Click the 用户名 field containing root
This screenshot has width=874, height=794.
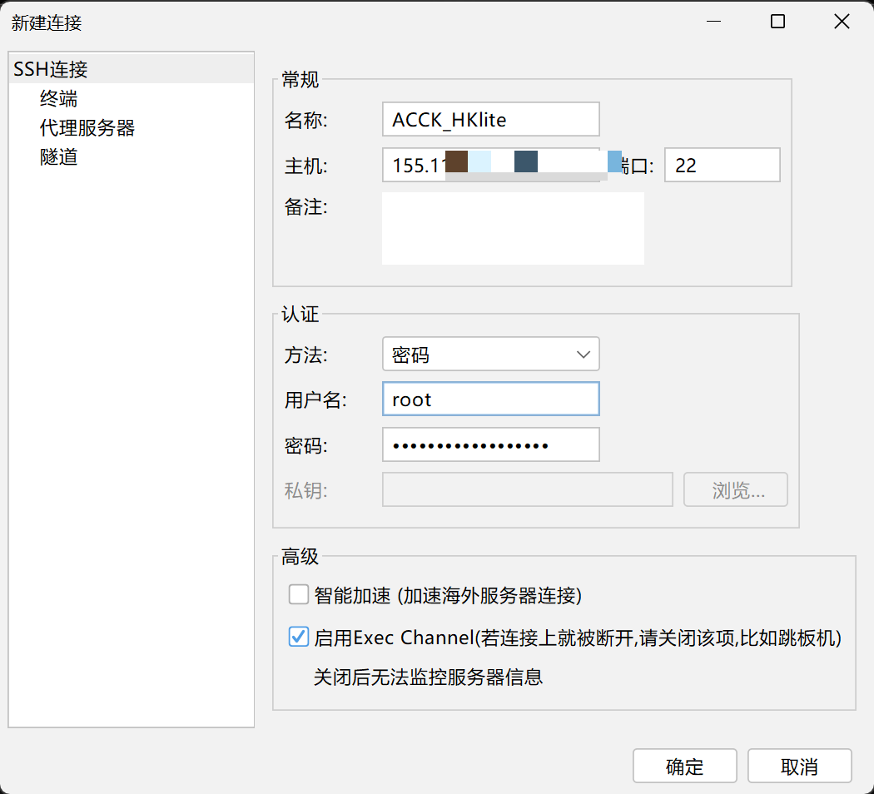tap(490, 399)
